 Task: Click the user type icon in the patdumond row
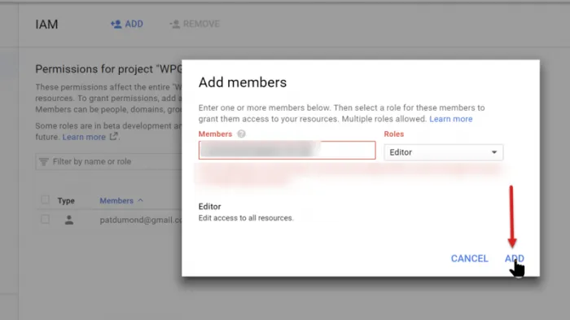click(x=69, y=220)
